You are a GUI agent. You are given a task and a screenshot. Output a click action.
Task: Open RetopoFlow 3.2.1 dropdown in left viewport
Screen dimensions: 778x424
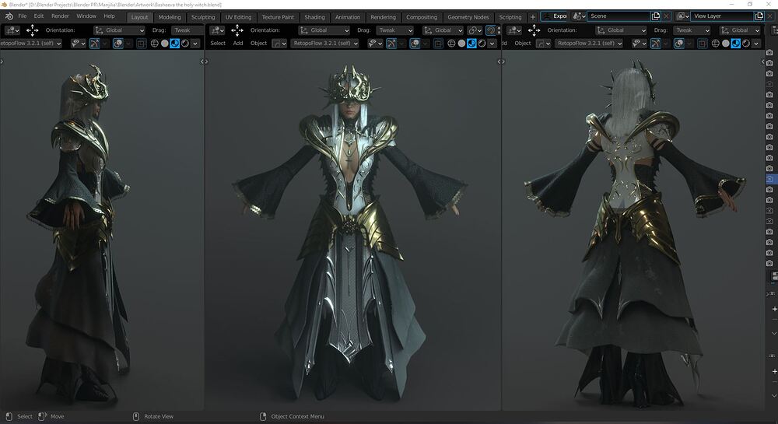pos(31,43)
